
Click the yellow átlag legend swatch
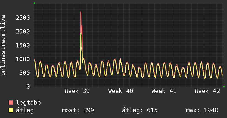[11, 110]
